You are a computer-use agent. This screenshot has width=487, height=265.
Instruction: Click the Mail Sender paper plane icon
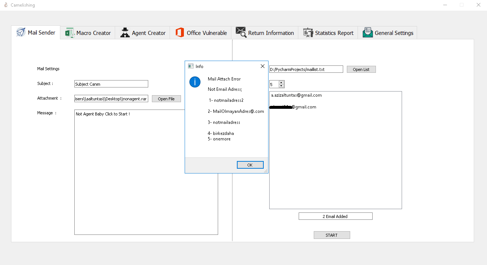(x=21, y=32)
